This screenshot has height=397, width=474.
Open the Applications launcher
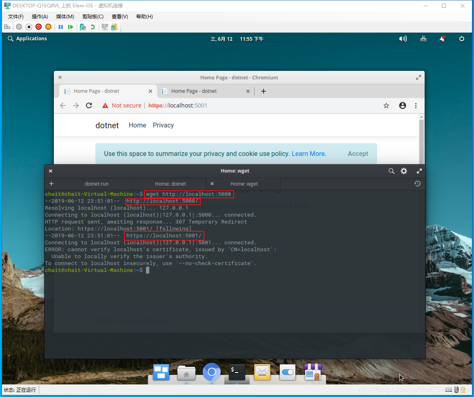27,39
